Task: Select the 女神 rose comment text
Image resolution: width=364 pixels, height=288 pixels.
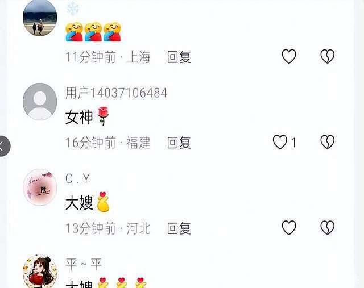Action: coord(87,116)
